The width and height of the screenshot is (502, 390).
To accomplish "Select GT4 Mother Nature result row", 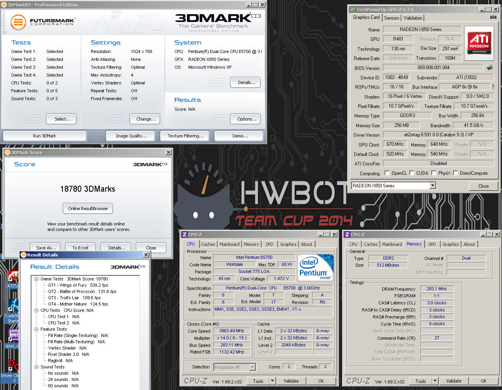I will click(x=78, y=304).
